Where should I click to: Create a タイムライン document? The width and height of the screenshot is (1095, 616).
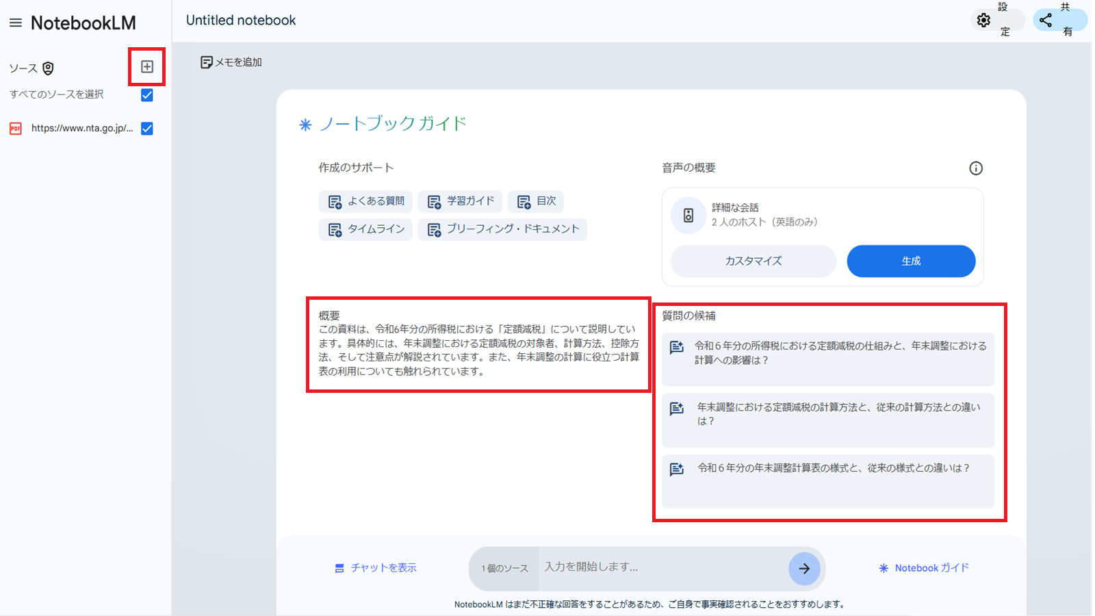click(x=365, y=229)
